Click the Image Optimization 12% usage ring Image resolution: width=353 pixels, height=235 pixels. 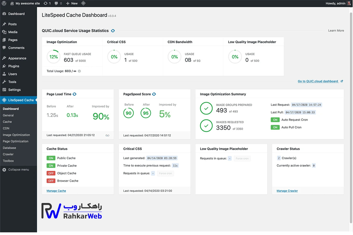54,57
